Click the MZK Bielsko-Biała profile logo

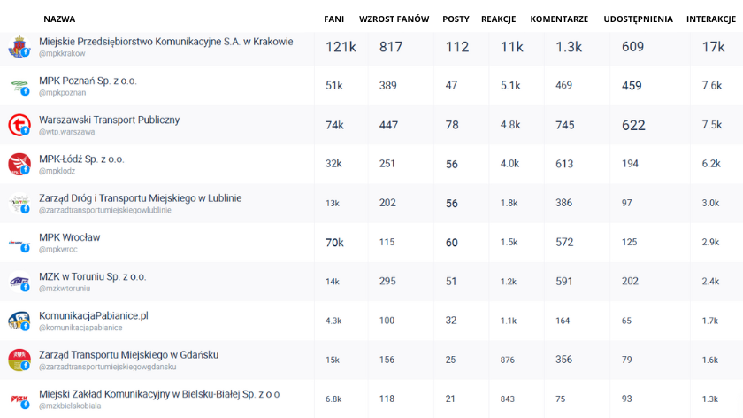pyautogui.click(x=19, y=399)
